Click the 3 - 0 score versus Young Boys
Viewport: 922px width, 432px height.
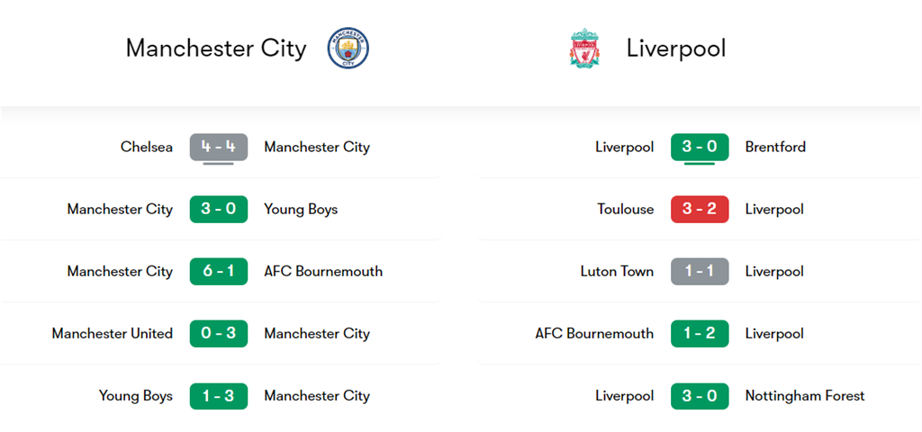218,209
